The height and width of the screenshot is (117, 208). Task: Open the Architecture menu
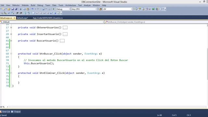(71, 5)
